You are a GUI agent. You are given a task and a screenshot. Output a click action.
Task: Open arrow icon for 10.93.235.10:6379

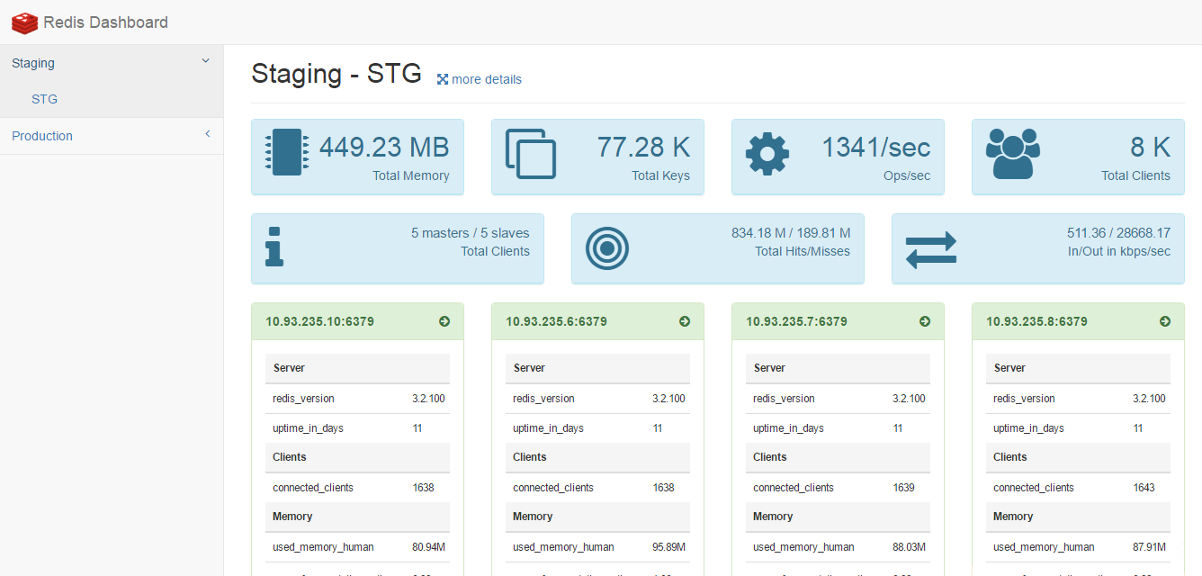pyautogui.click(x=444, y=321)
